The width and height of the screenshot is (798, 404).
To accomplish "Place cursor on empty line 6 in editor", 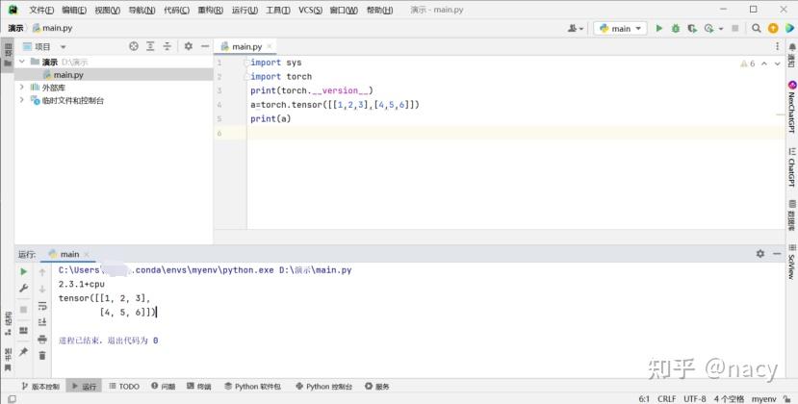I will 516,133.
